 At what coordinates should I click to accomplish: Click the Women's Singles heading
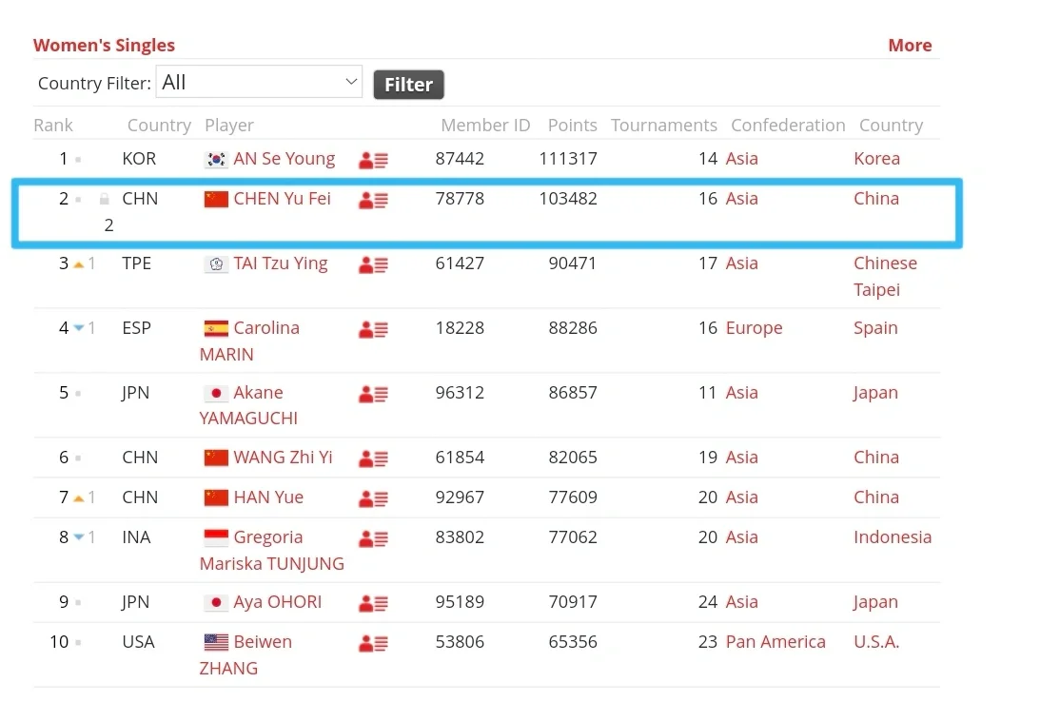click(x=104, y=46)
